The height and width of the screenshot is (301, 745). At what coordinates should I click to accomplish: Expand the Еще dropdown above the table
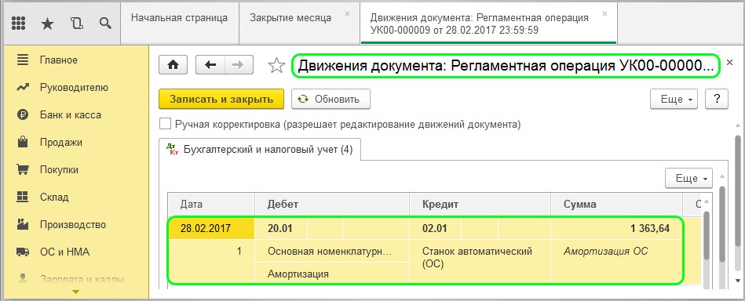coord(688,178)
